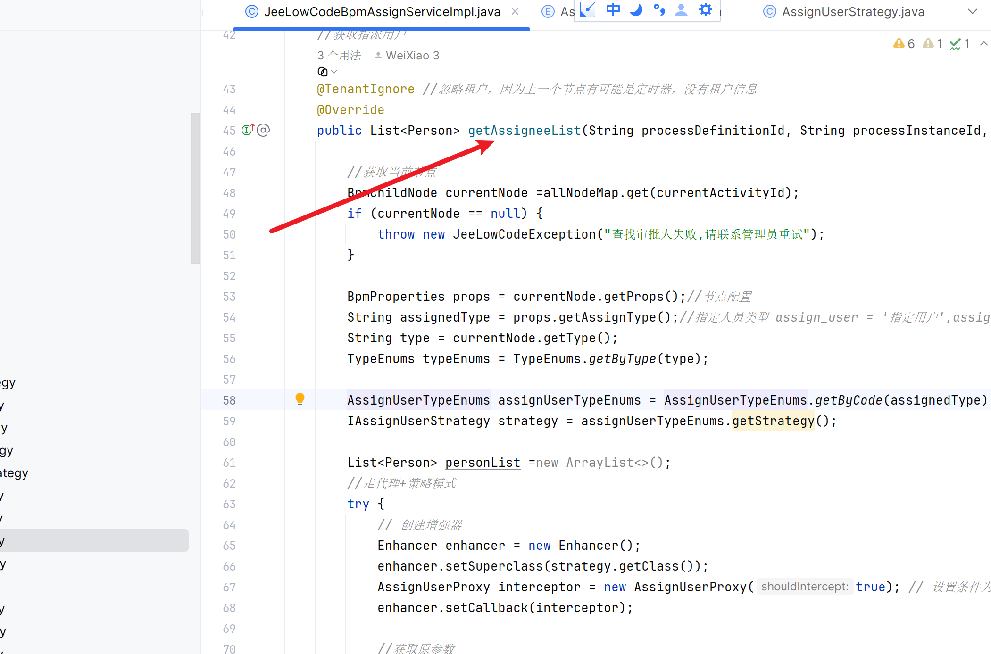Click line number 49 in the gutter

click(x=229, y=214)
